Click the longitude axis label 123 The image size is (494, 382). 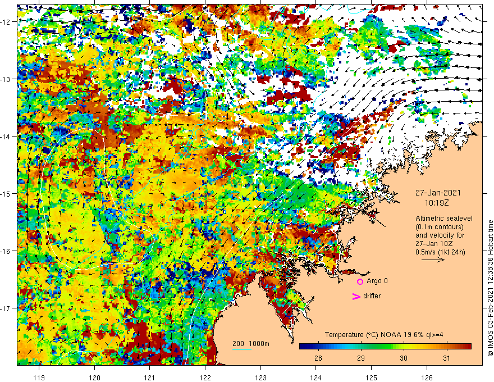[260, 378]
